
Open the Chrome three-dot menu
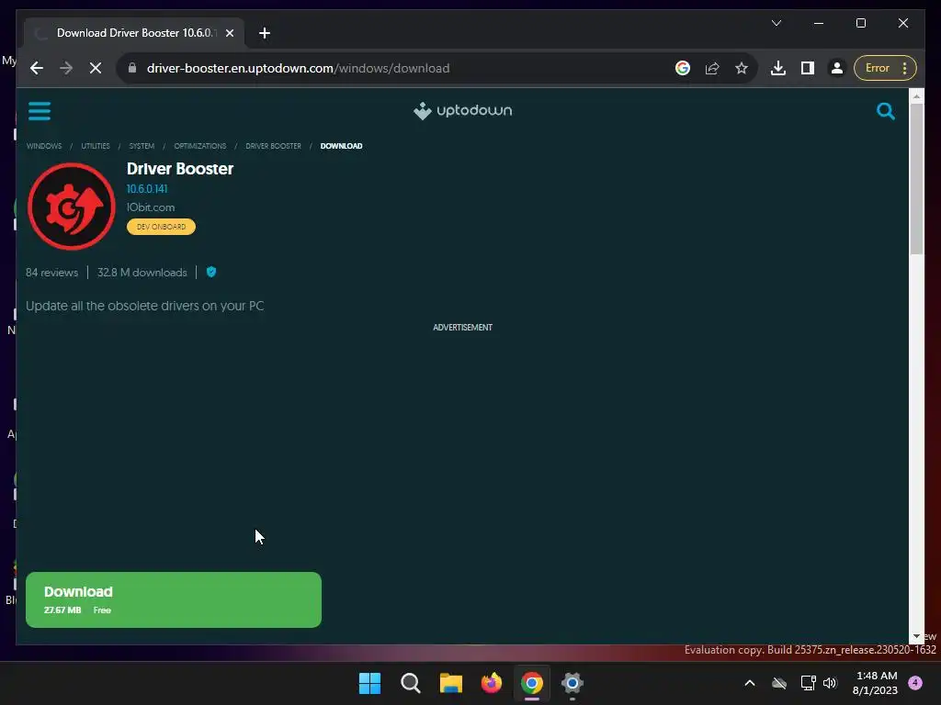(904, 68)
